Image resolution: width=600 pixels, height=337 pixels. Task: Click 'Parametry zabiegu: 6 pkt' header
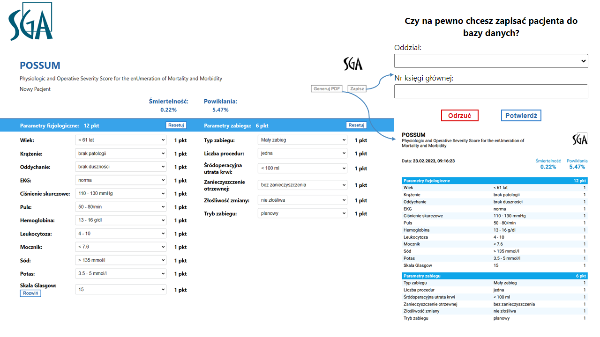236,125
